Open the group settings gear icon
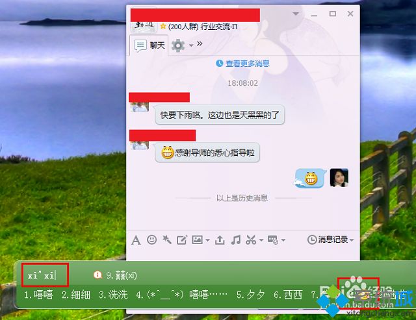 click(x=178, y=45)
